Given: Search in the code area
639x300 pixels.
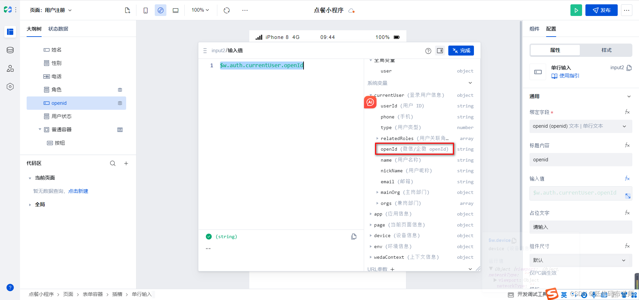Looking at the screenshot, I should tap(113, 163).
